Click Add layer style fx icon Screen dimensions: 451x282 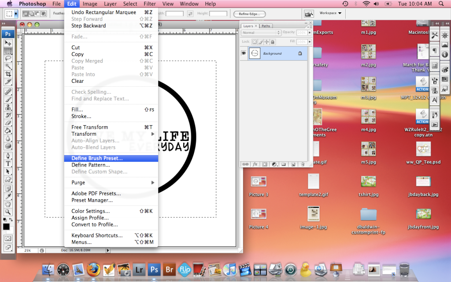255,164
